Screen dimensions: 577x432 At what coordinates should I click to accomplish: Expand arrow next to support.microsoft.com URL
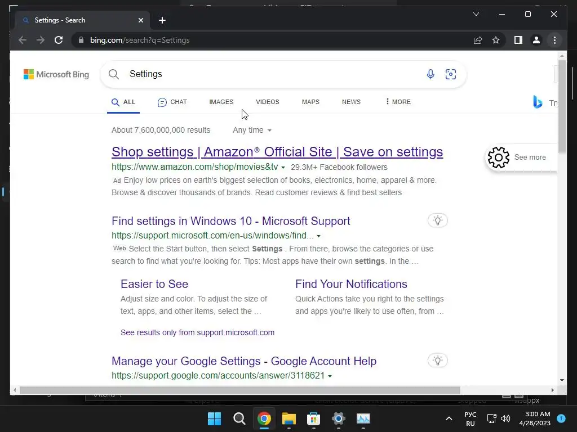point(319,236)
